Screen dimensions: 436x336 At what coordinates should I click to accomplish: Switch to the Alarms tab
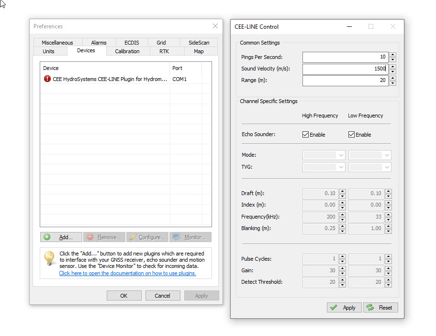click(x=99, y=42)
